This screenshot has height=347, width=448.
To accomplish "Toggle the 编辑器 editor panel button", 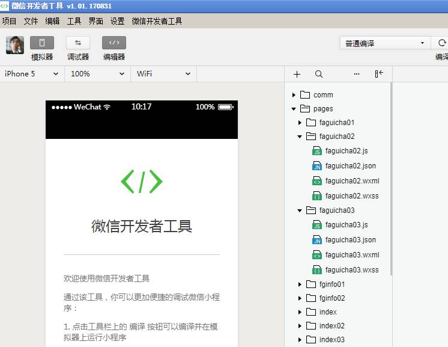I will tap(114, 43).
